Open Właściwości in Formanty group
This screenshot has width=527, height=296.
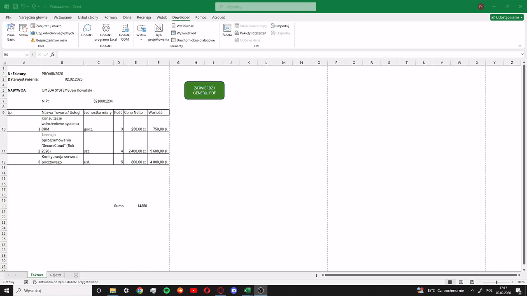click(x=183, y=26)
